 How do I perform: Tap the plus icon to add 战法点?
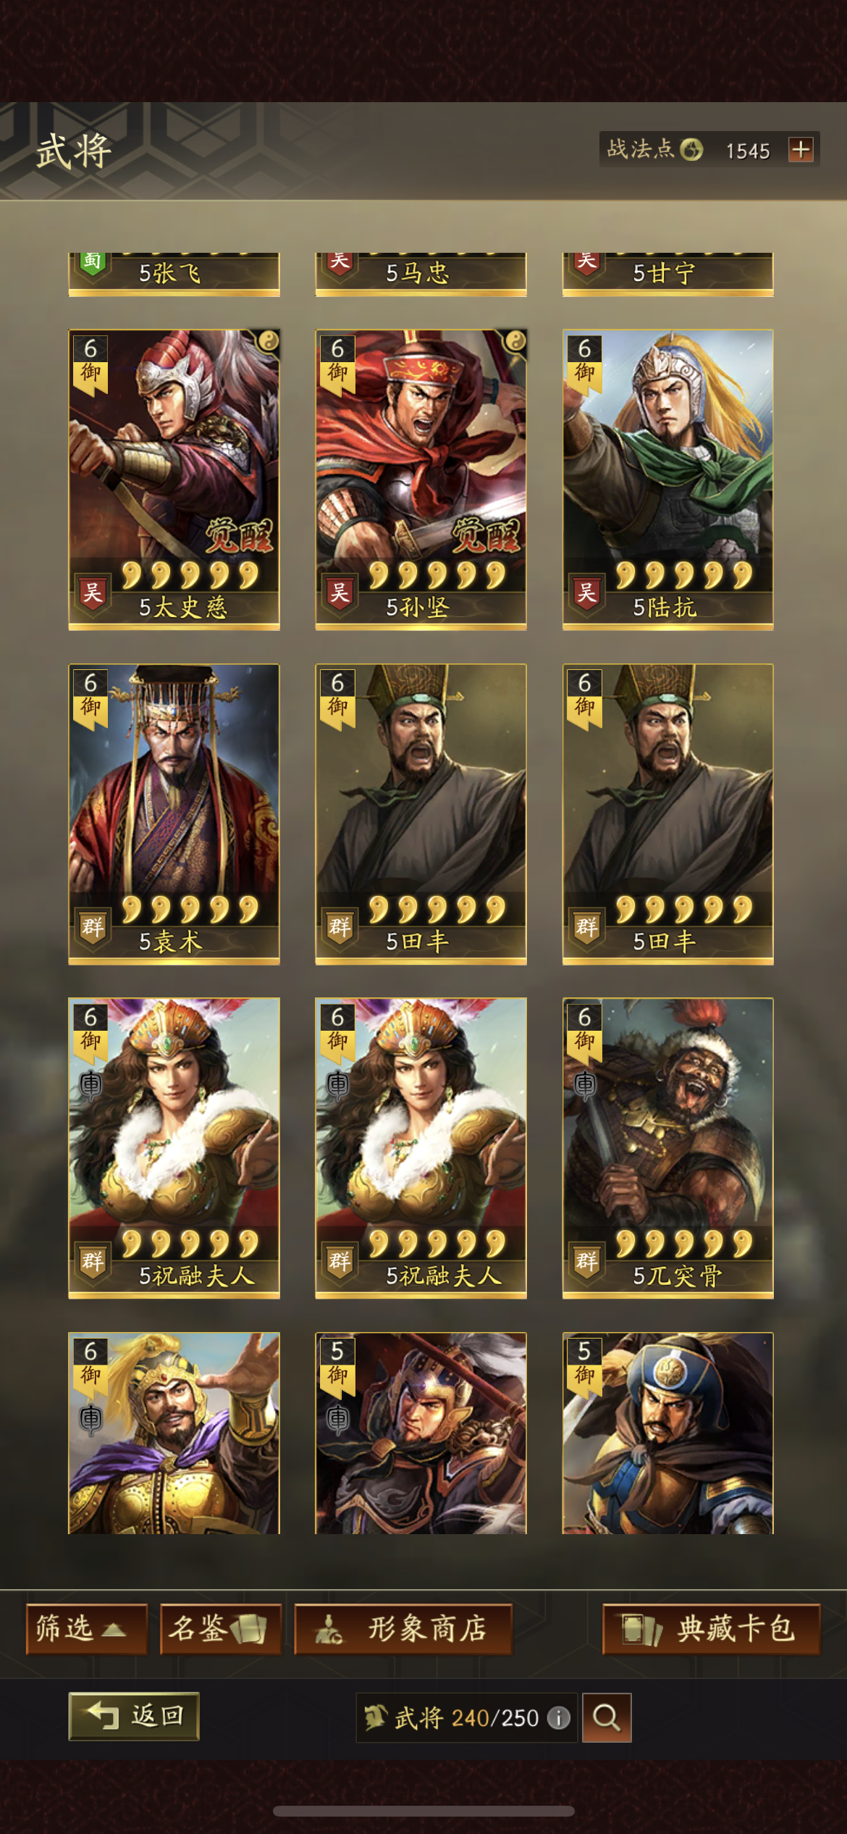tap(801, 150)
